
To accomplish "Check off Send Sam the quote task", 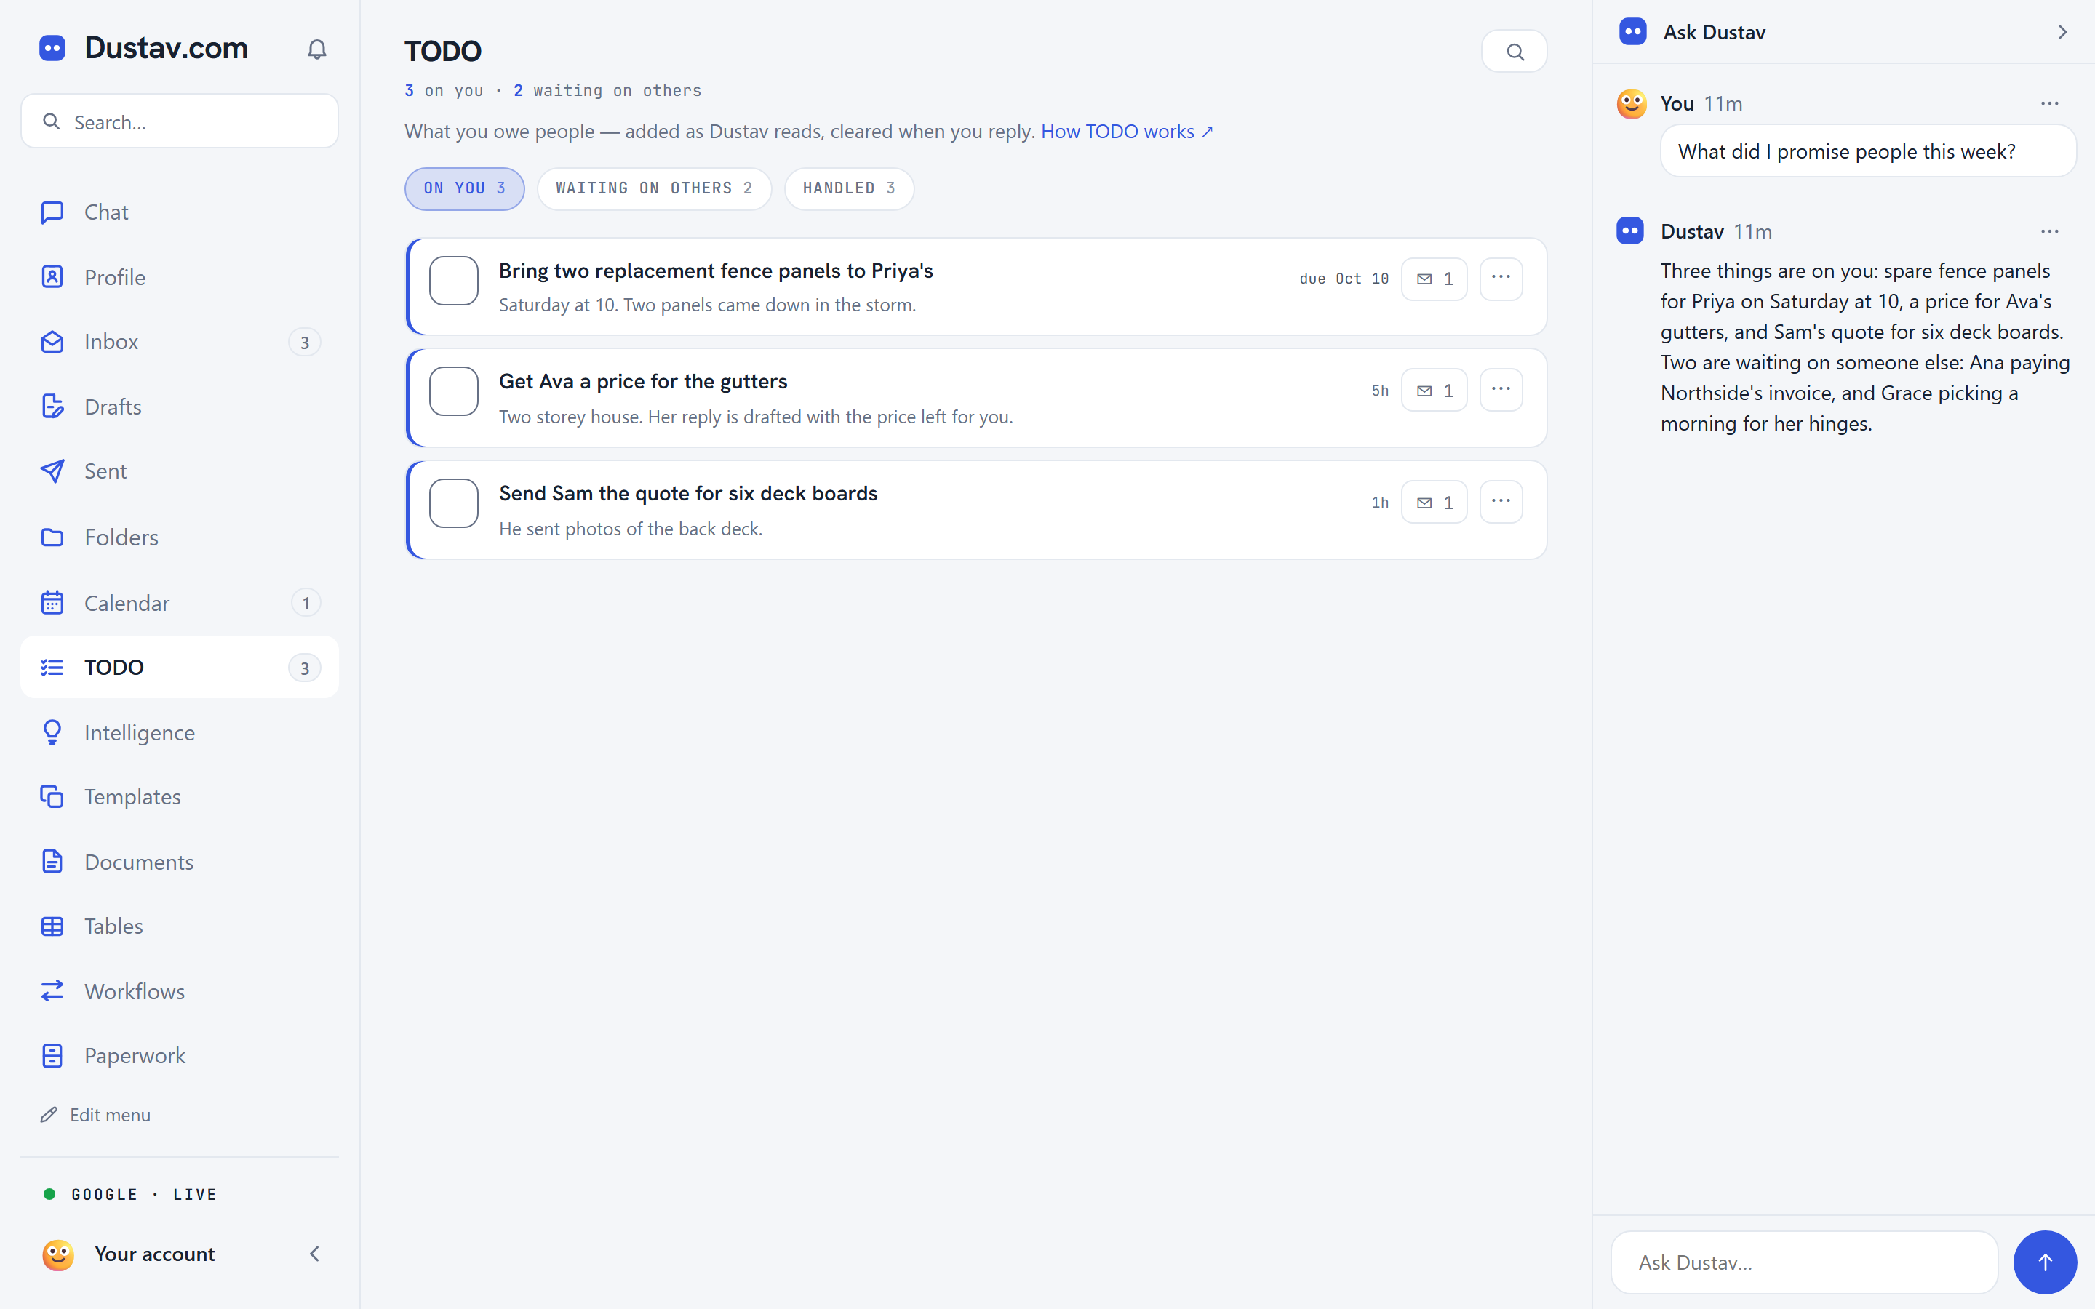I will point(454,503).
